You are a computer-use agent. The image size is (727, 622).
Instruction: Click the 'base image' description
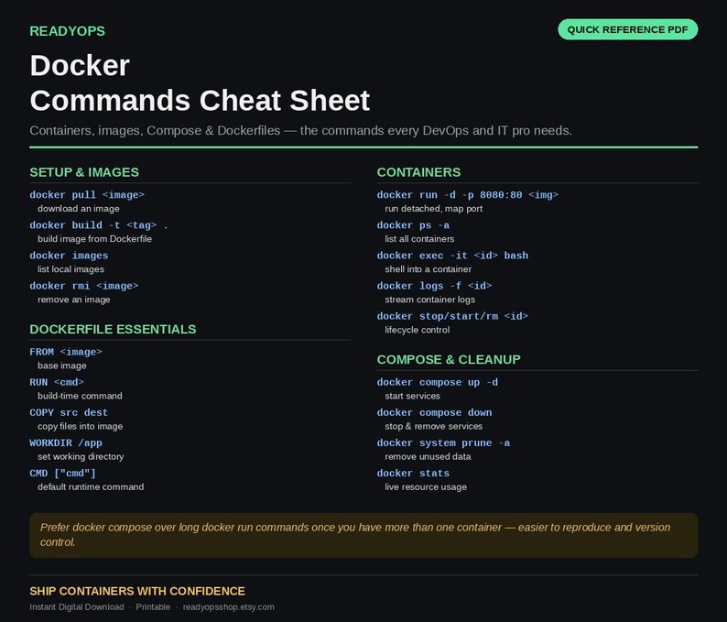(x=62, y=366)
